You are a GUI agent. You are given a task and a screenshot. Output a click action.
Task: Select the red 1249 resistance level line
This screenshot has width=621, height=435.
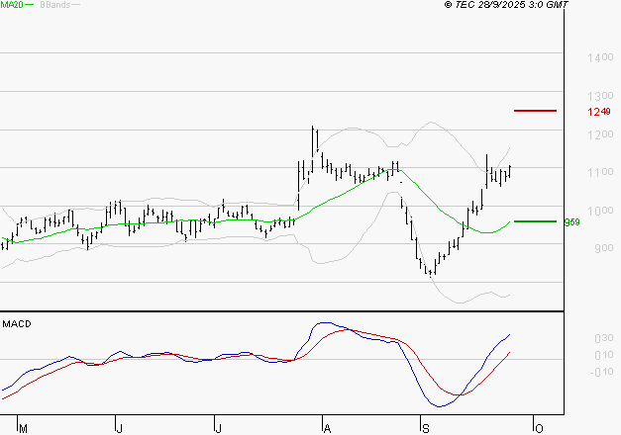[x=535, y=111]
